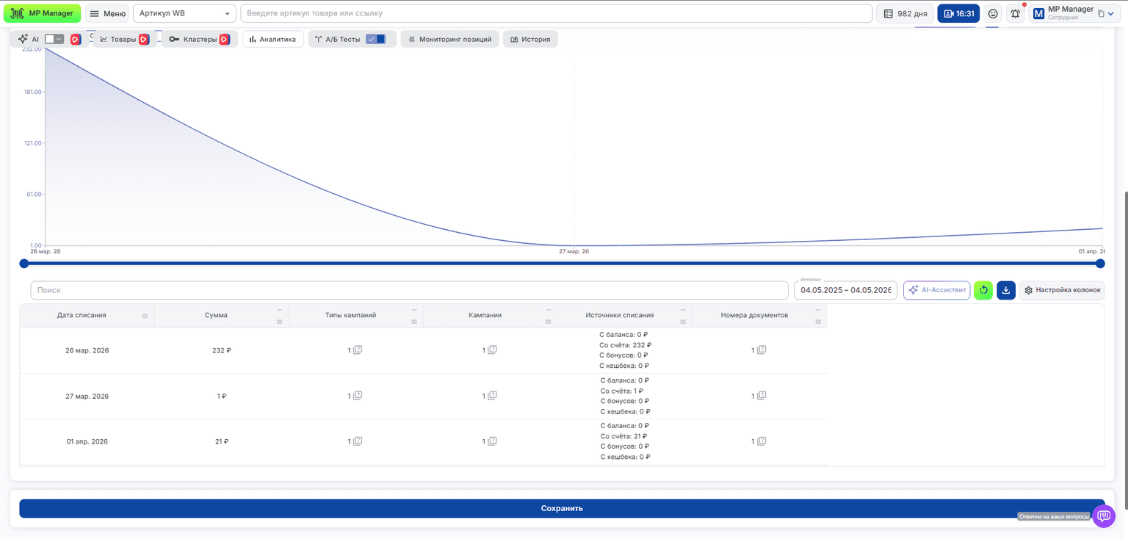This screenshot has width=1128, height=539.
Task: Click the copy icon in 26 мар. campaigns cell
Action: 492,350
